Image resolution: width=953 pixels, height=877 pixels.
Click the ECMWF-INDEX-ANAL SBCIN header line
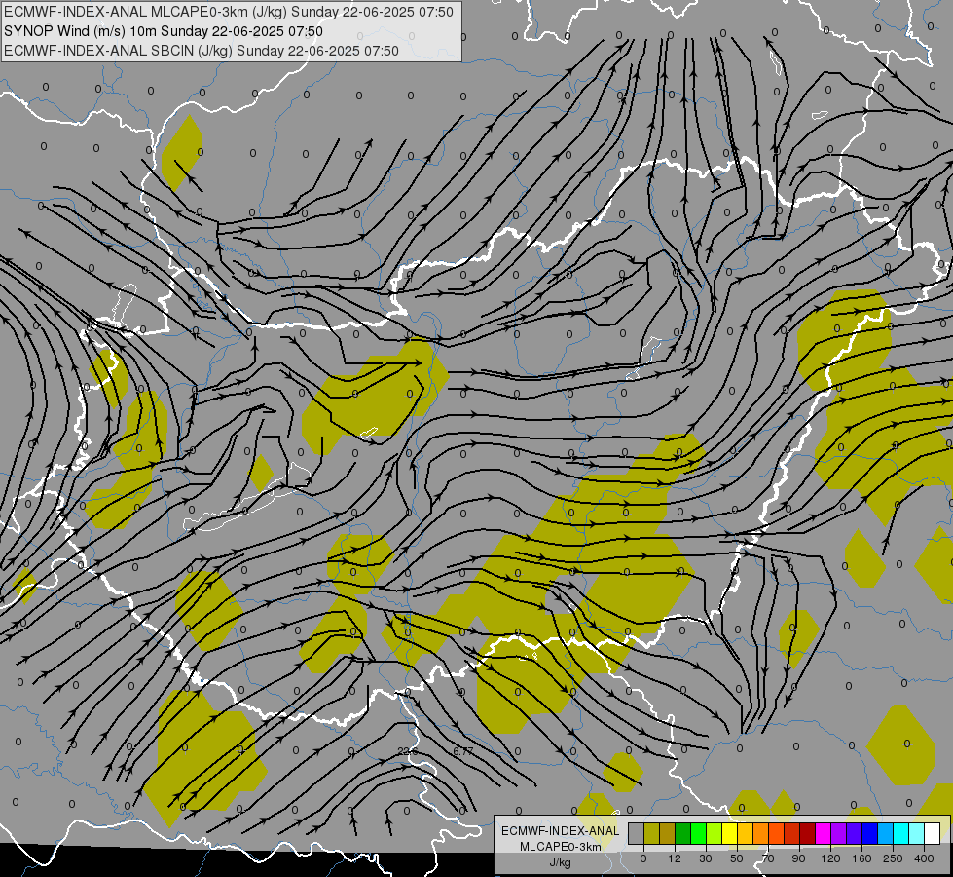coord(202,51)
